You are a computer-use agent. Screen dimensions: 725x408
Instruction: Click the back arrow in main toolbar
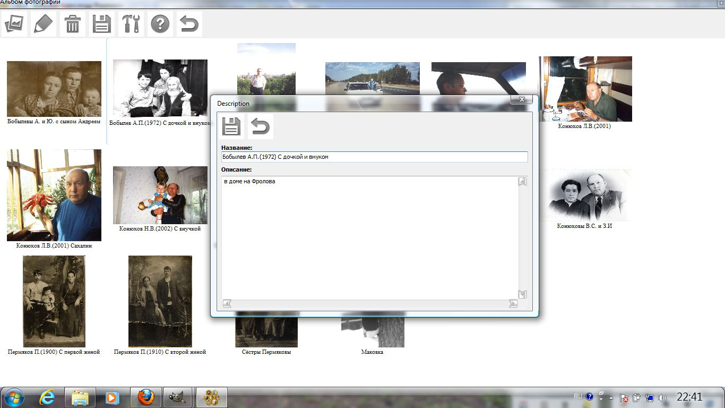tap(189, 24)
